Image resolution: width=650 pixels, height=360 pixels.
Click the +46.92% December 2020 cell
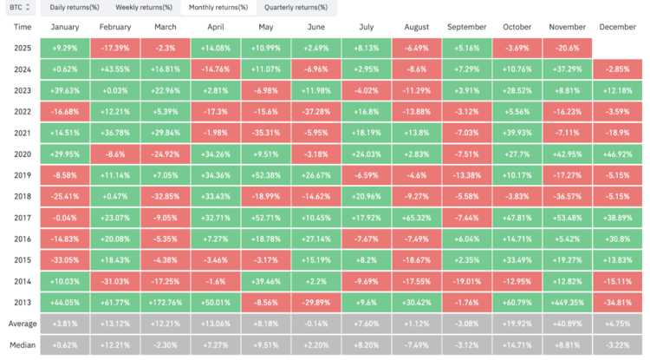pyautogui.click(x=618, y=154)
